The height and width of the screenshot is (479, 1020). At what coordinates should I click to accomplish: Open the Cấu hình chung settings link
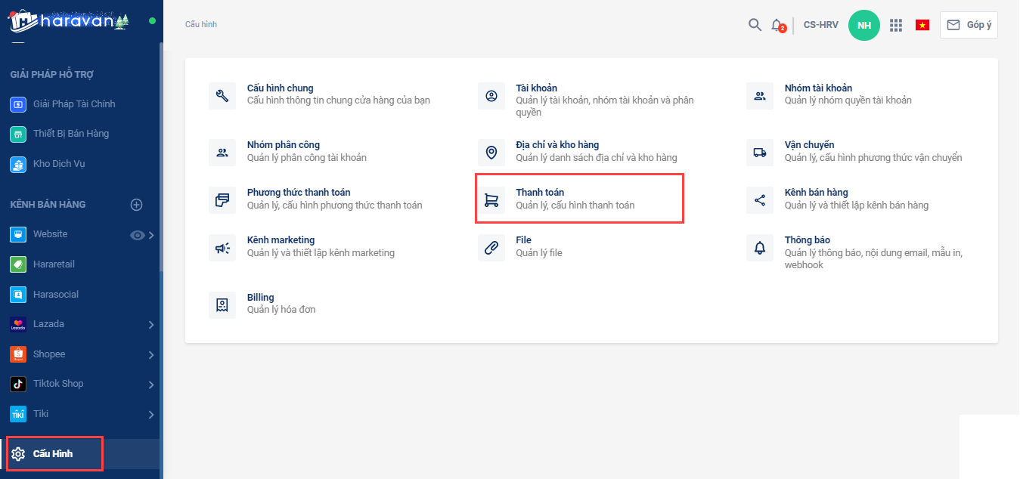[280, 88]
